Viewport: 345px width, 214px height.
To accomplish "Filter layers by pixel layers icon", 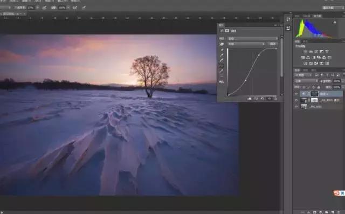I will (316, 75).
